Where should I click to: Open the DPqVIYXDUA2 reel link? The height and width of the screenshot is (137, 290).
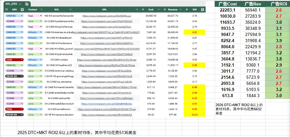click(x=107, y=21)
